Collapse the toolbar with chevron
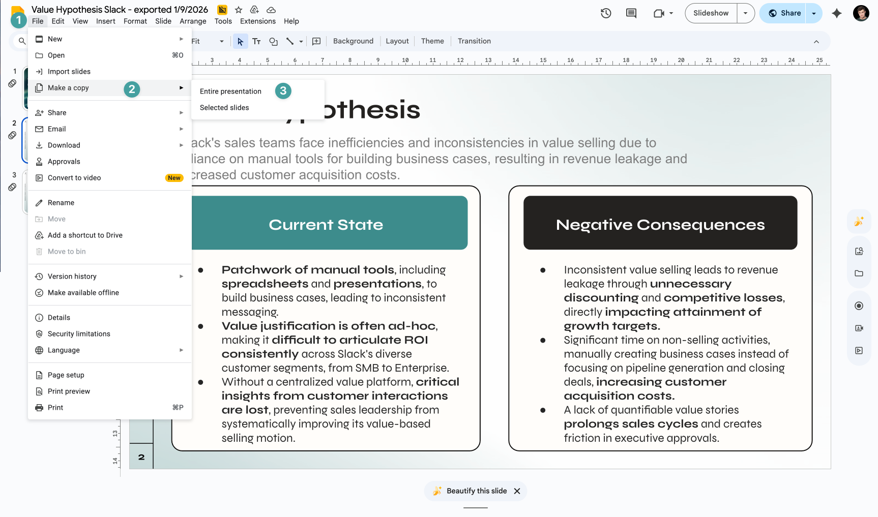Image resolution: width=878 pixels, height=517 pixels. (x=816, y=42)
